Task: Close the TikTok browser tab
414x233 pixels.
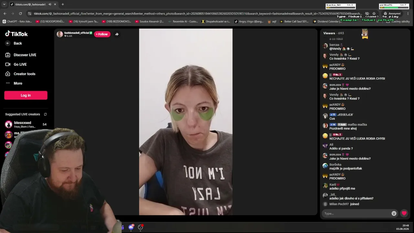Action: point(55,4)
